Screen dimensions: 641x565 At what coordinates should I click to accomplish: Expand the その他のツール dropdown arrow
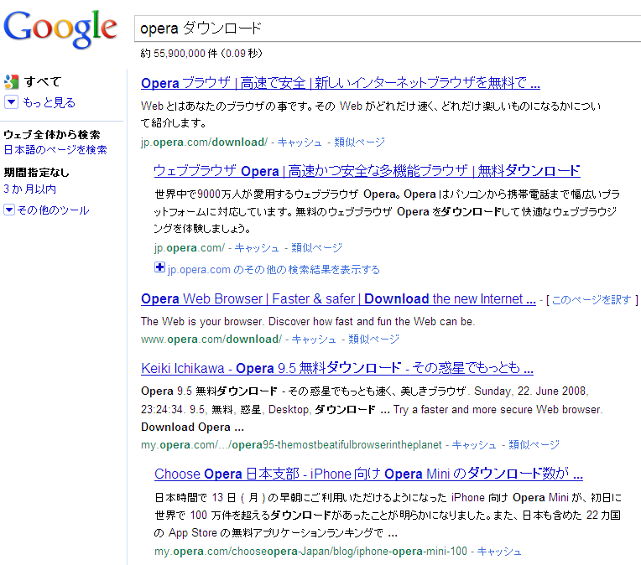pos(9,210)
